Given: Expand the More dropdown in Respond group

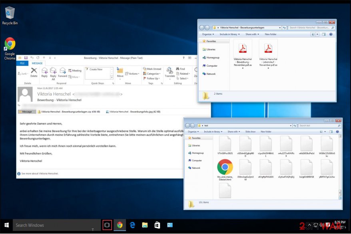Looking at the screenshot, I should (x=74, y=77).
